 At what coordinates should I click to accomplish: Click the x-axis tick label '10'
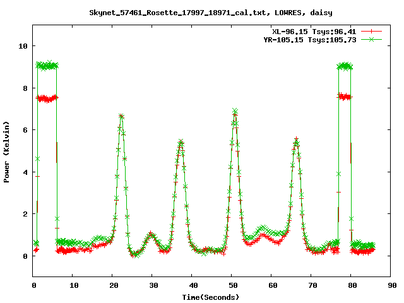click(x=74, y=285)
